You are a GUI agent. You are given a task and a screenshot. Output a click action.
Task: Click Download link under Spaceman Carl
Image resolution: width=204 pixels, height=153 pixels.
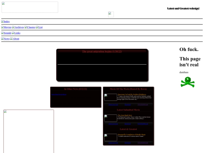128,105
